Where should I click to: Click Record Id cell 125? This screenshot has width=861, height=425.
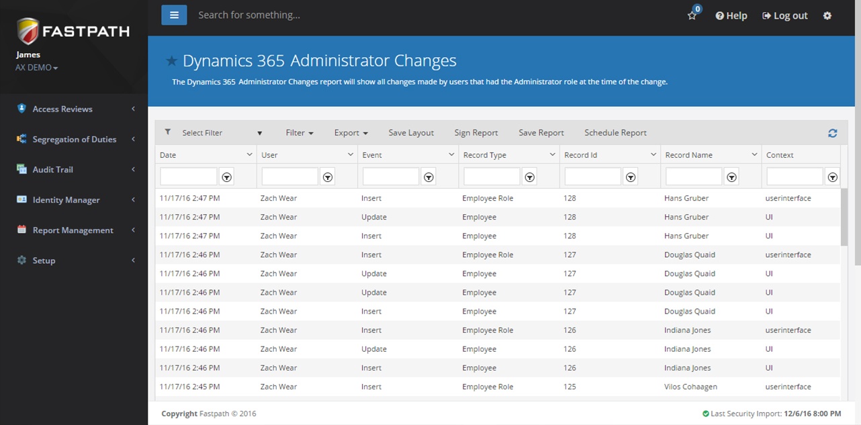[570, 387]
